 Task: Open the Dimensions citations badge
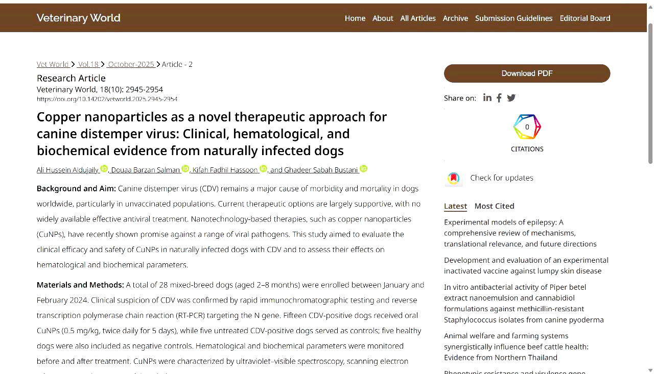tap(527, 127)
